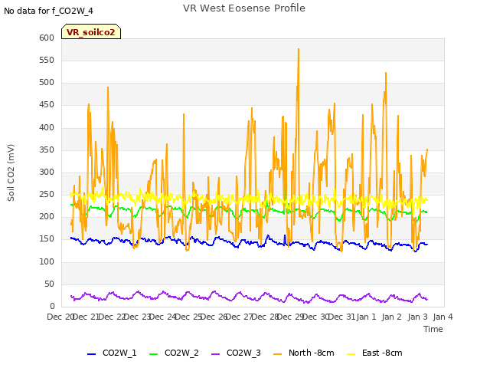The image size is (490, 368).
Task: Click the 400 y-axis tick label
Action: coord(47,127)
